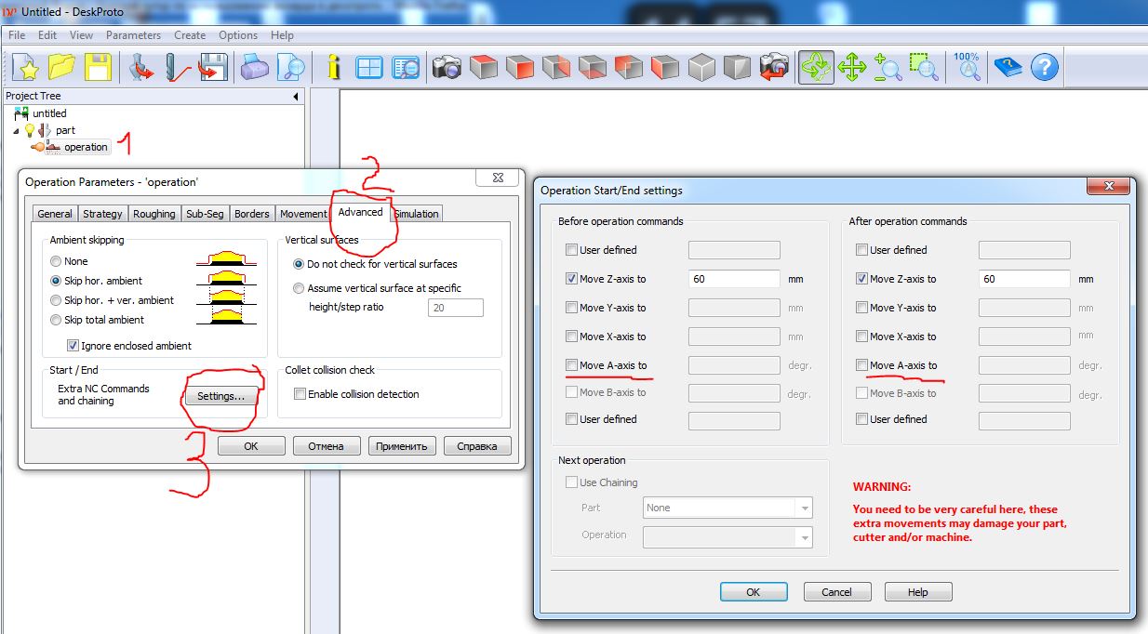Click the Settings... button
1148x634 pixels.
click(x=220, y=396)
